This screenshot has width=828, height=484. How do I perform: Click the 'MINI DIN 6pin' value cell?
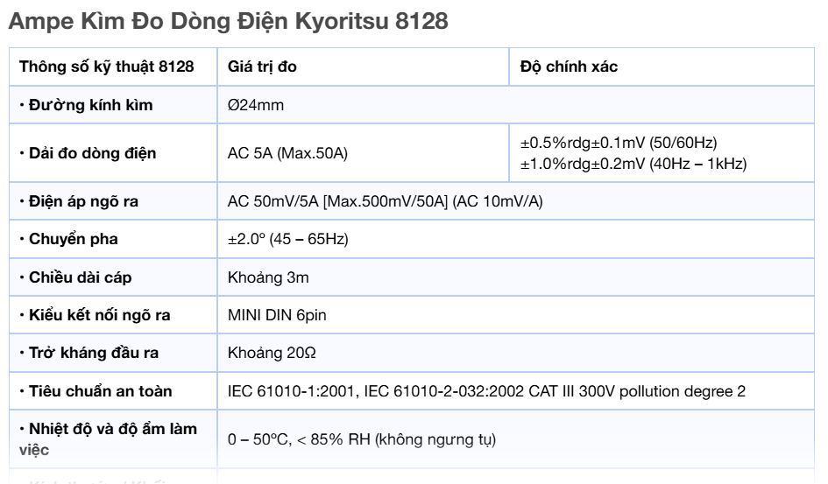tap(516, 315)
